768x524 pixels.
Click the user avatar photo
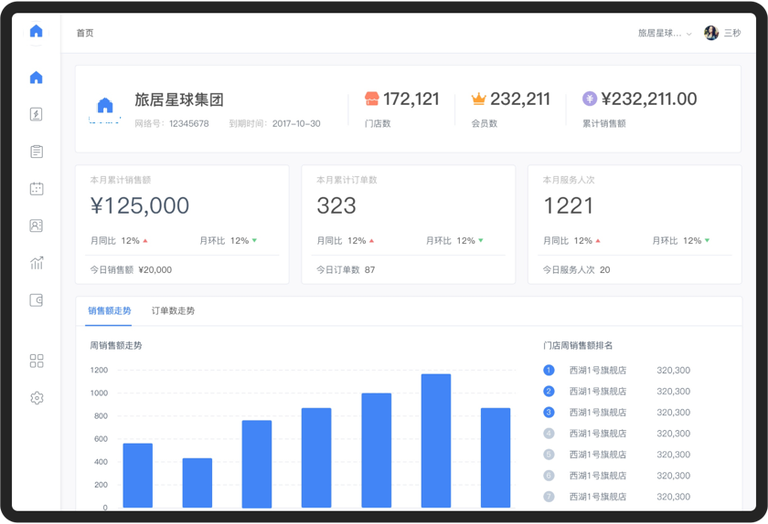(711, 33)
